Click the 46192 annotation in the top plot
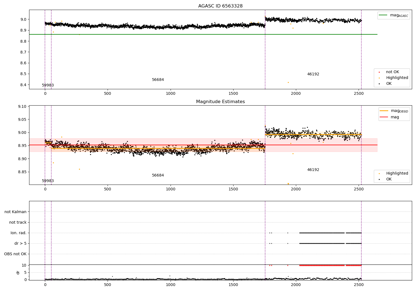This screenshot has width=416, height=291. (x=313, y=74)
